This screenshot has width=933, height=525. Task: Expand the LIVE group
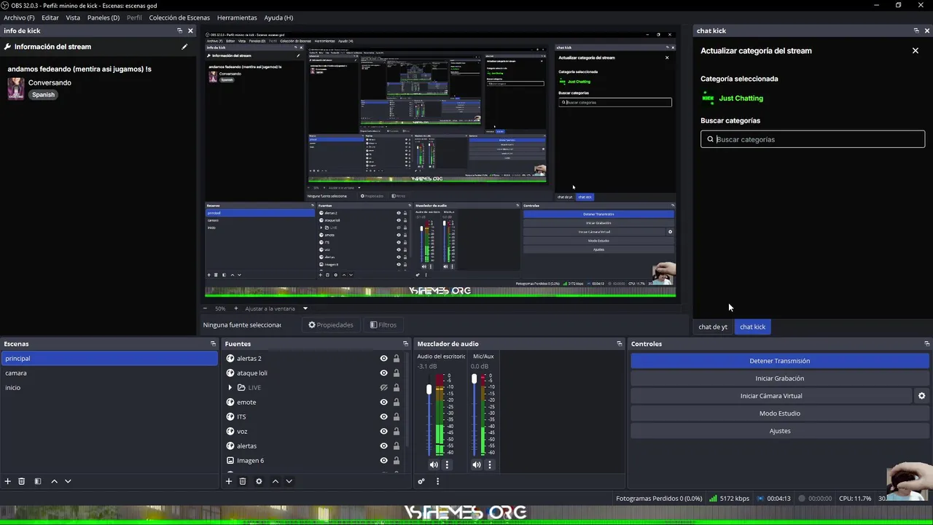pos(230,387)
